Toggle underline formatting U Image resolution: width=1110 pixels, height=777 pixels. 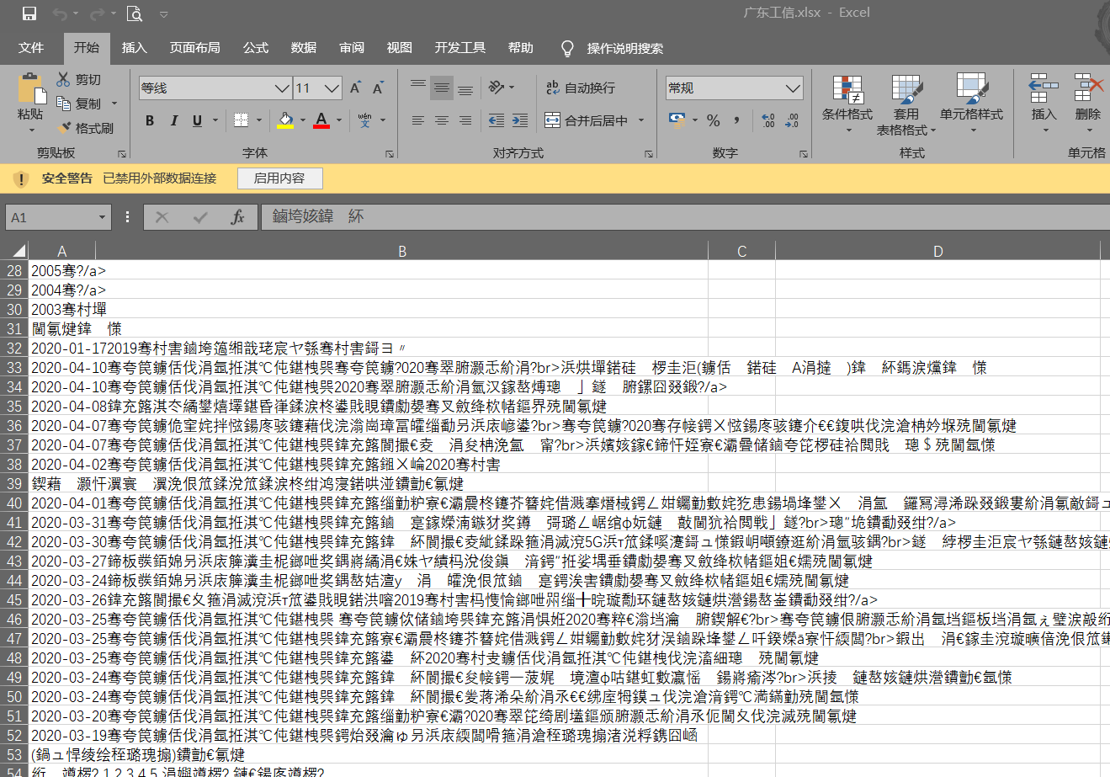click(197, 120)
